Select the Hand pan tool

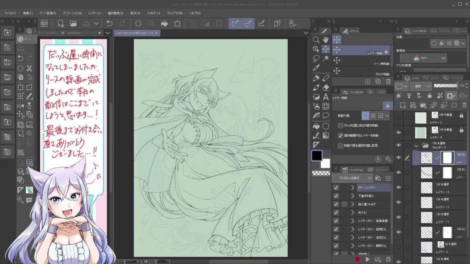(x=326, y=39)
